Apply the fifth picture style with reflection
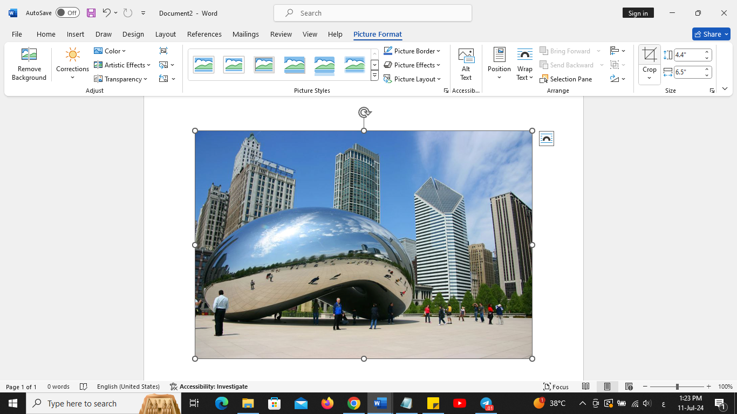The height and width of the screenshot is (414, 737). [325, 65]
